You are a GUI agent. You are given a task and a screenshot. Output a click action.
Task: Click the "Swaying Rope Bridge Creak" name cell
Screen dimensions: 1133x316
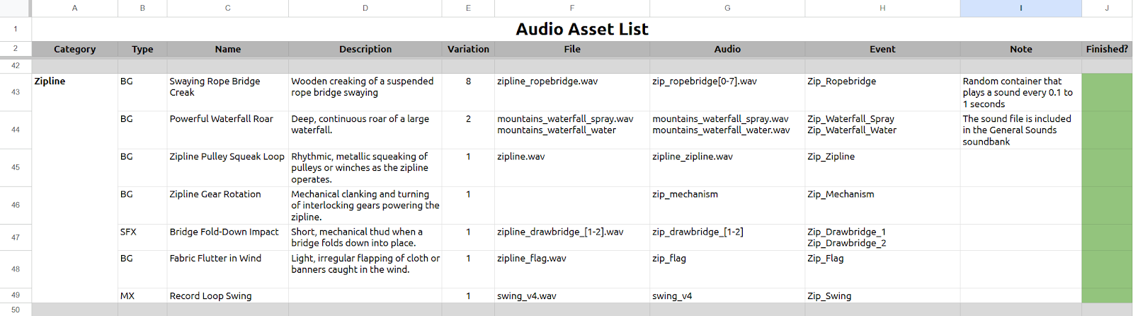pos(227,87)
